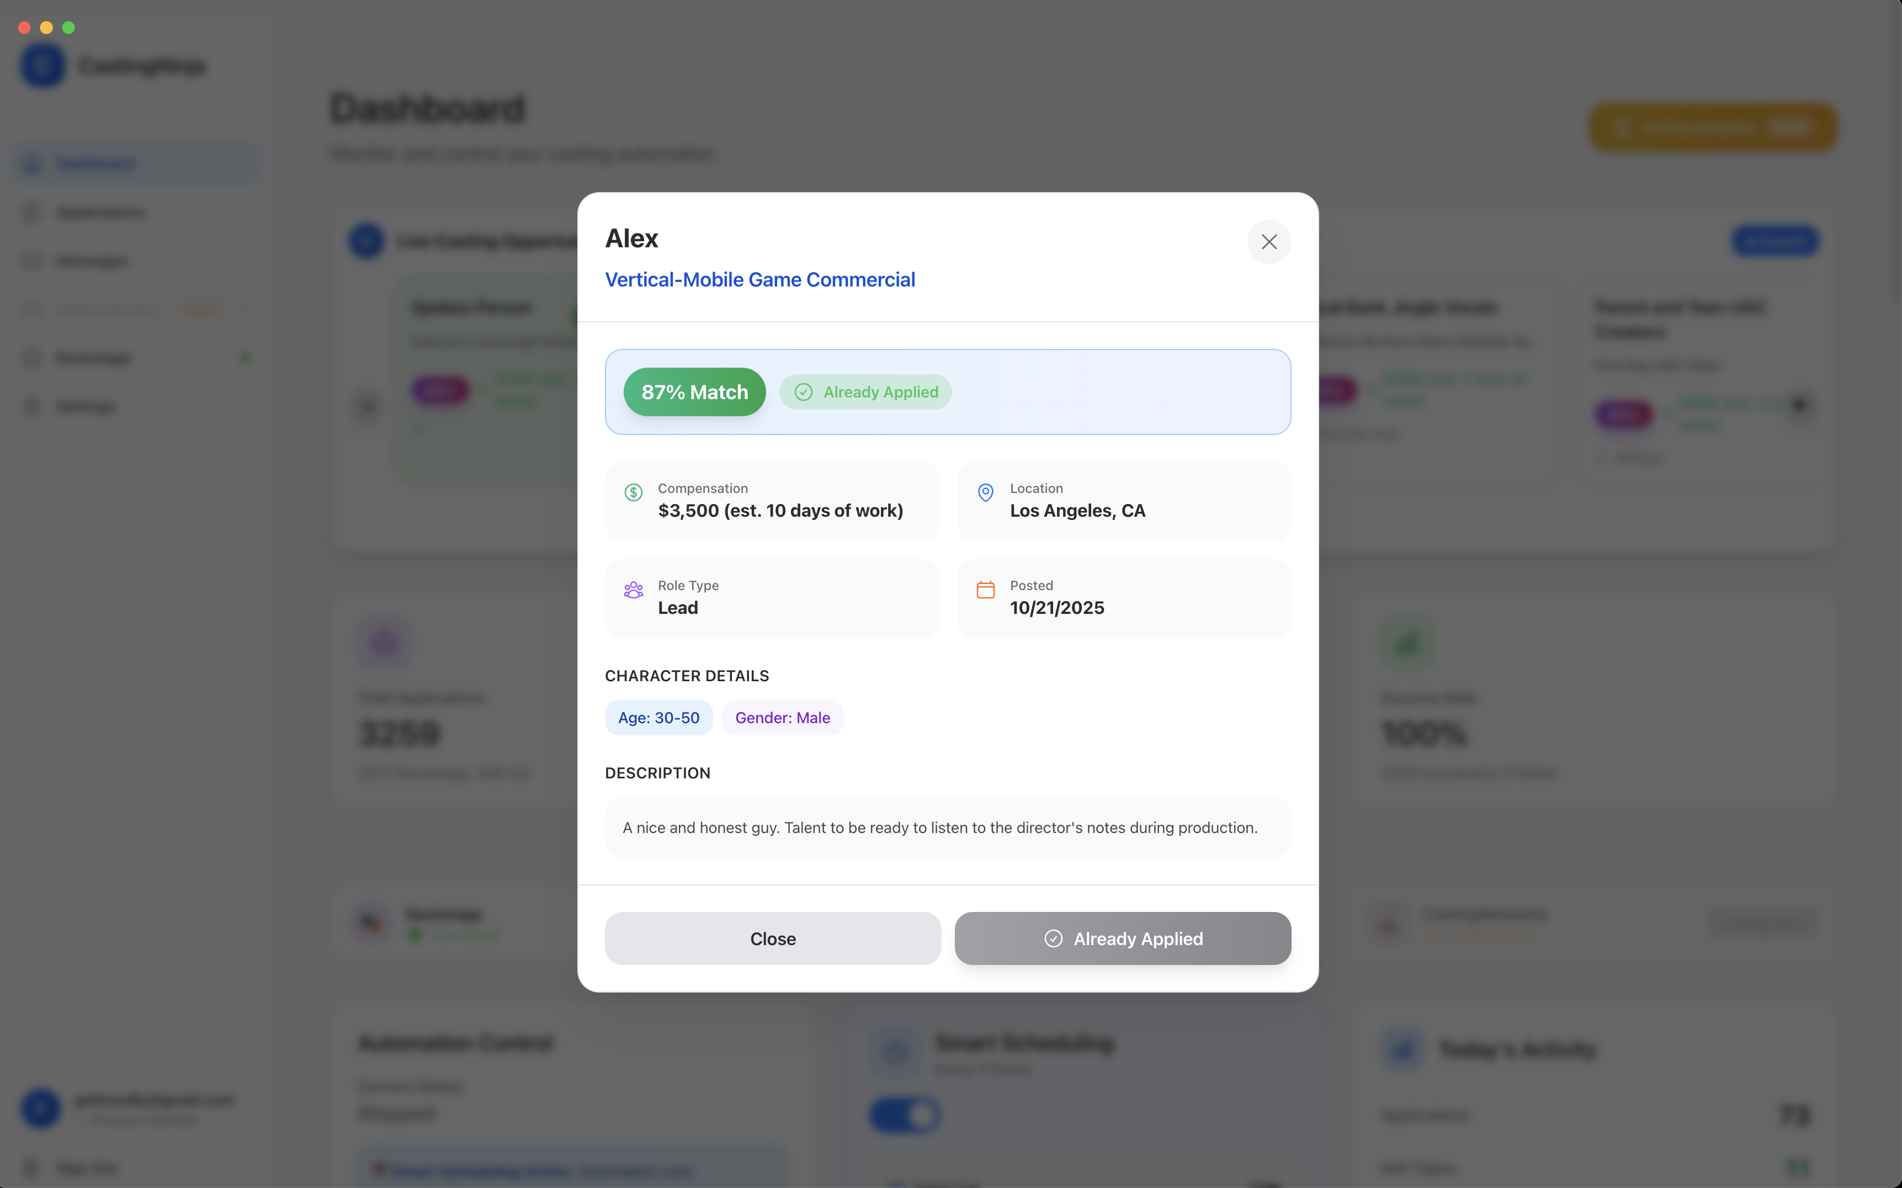Image resolution: width=1902 pixels, height=1188 pixels.
Task: Click the 87% Match badge
Action: point(694,392)
